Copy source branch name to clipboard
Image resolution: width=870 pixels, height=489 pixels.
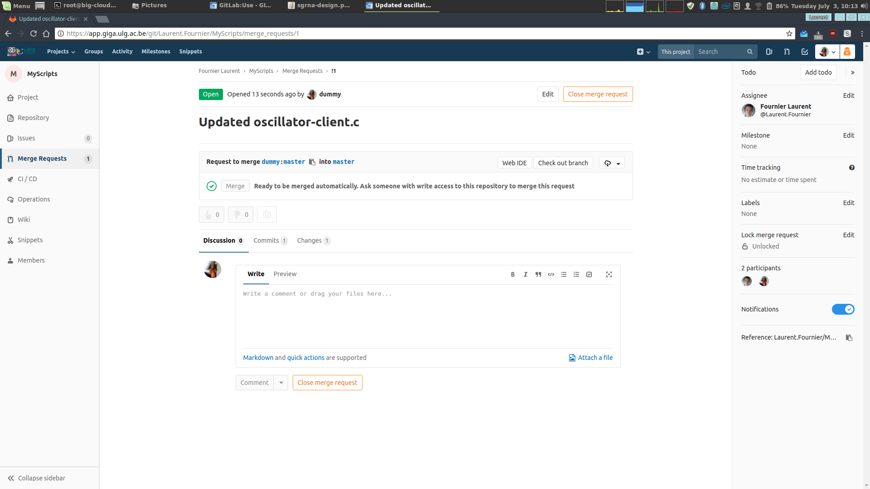tap(312, 162)
